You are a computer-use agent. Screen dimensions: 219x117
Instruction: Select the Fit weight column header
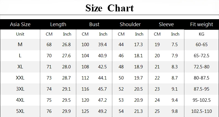pos(202,24)
